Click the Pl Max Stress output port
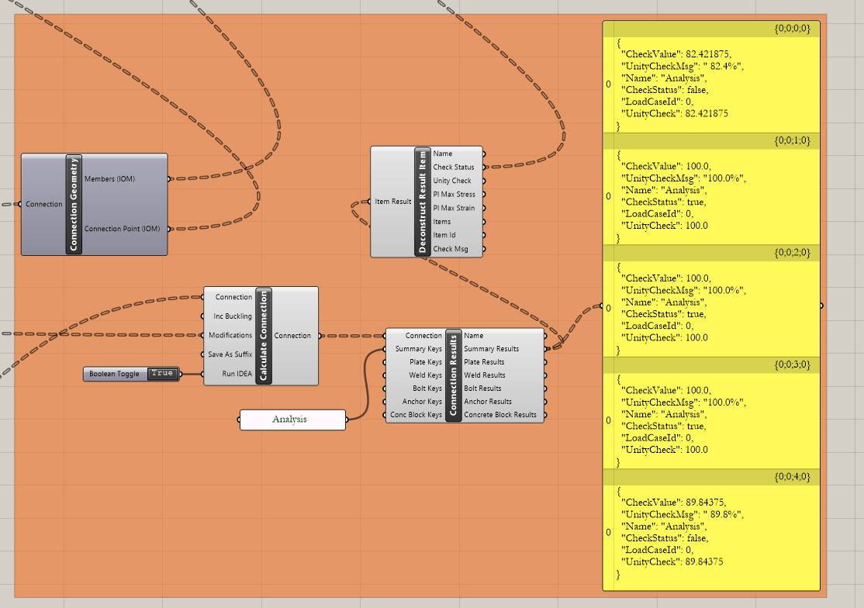The width and height of the screenshot is (864, 608). click(484, 194)
